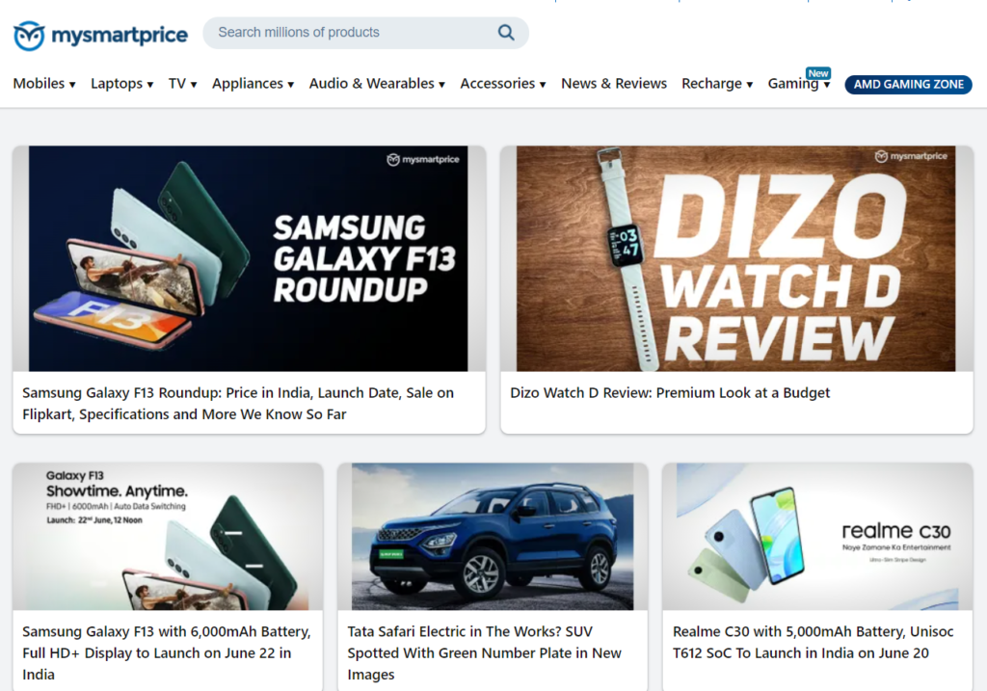Expand Audio & Wearables menu
The image size is (987, 691).
(377, 84)
